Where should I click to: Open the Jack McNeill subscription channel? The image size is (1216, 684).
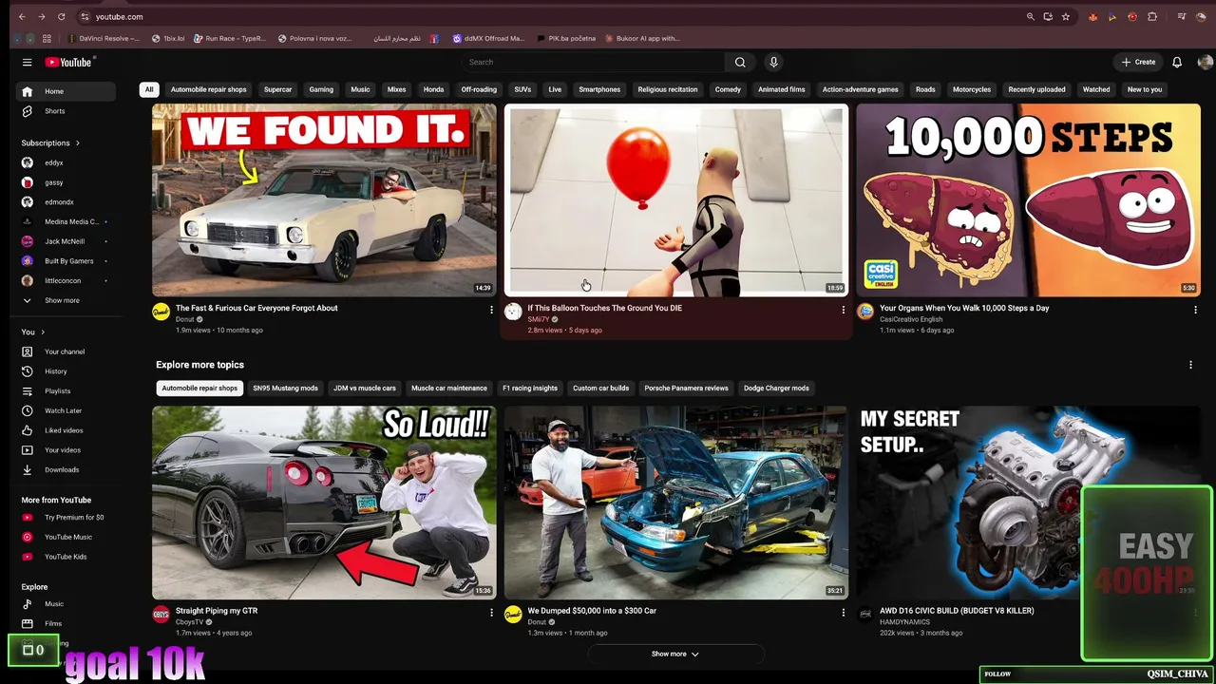66,241
